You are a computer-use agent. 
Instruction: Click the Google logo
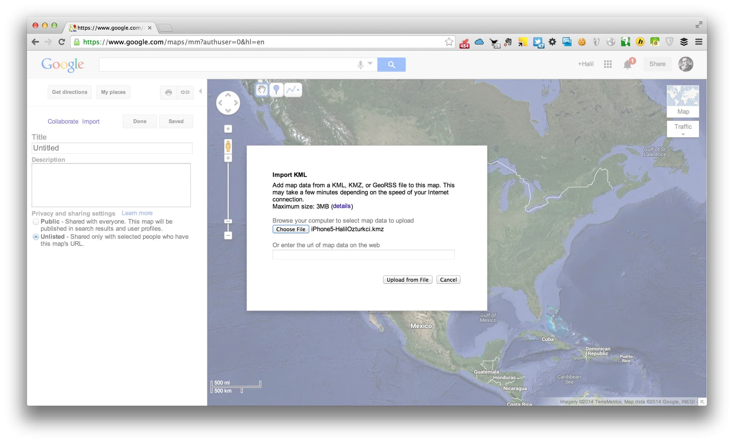pos(63,65)
